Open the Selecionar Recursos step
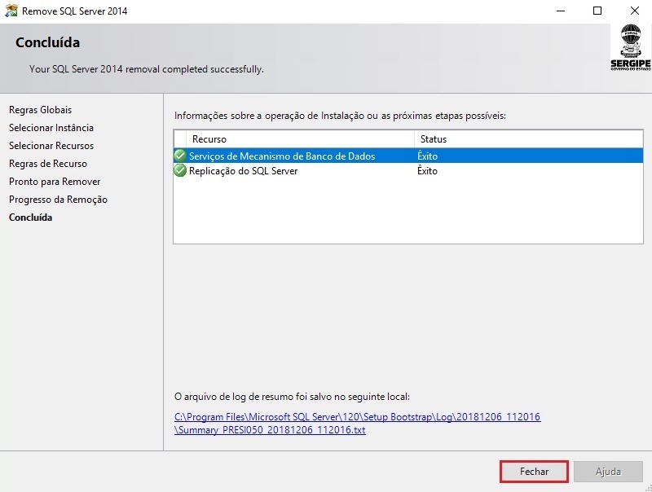This screenshot has width=652, height=492. (51, 146)
